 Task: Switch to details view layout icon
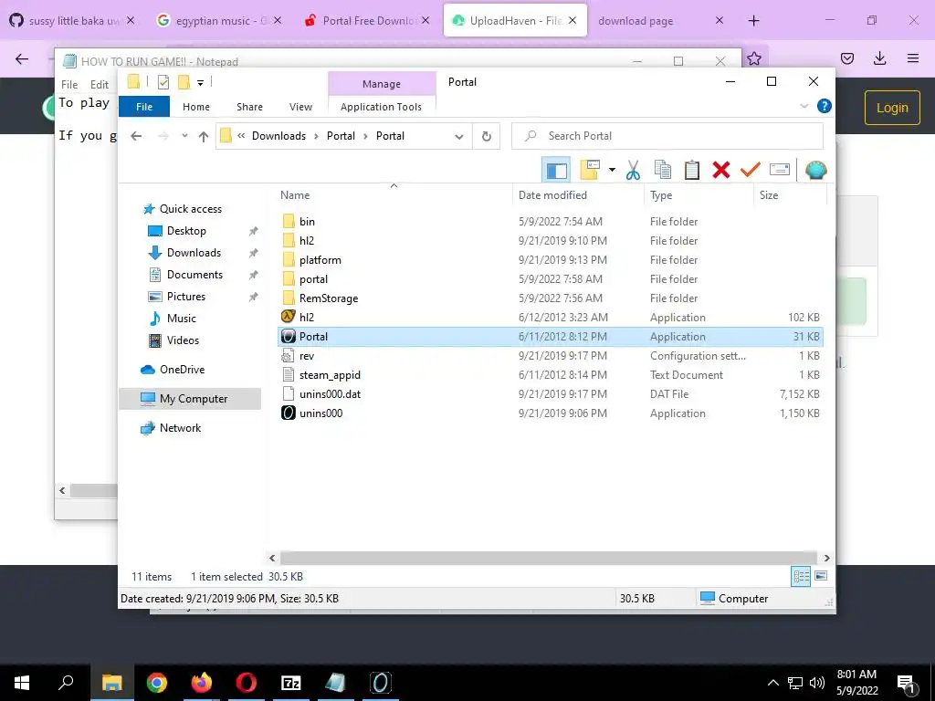pos(800,576)
